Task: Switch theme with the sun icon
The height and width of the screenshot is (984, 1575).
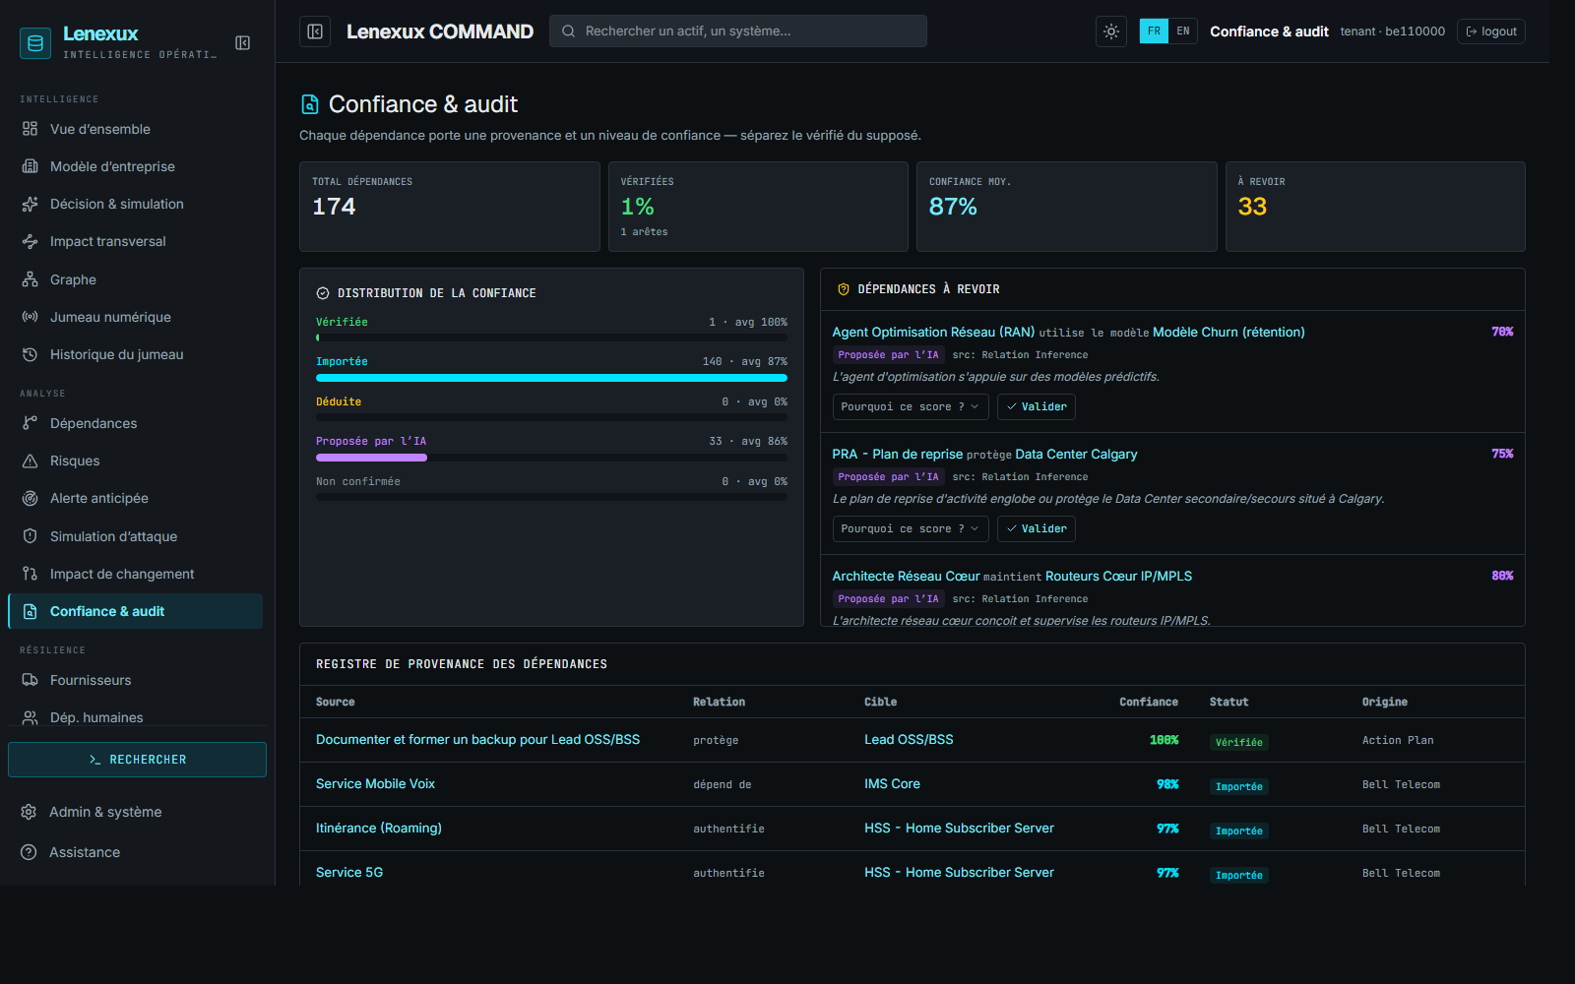Action: (x=1111, y=31)
